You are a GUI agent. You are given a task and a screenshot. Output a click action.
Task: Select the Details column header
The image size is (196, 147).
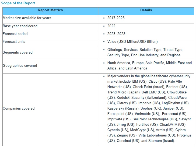146,10
